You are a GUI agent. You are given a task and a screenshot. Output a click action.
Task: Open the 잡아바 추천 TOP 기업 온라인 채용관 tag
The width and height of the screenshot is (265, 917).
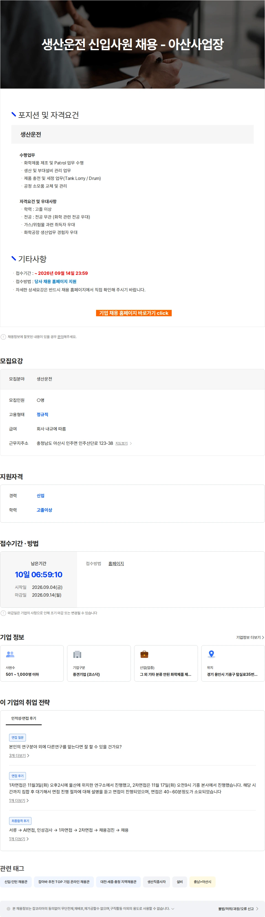pyautogui.click(x=64, y=882)
